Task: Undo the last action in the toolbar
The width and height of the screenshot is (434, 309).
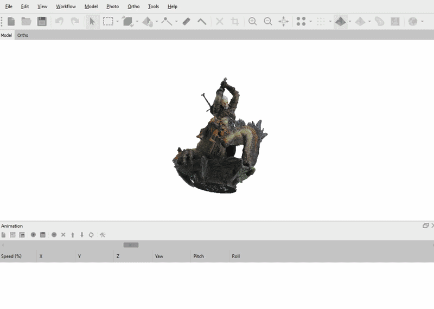Action: click(x=59, y=21)
